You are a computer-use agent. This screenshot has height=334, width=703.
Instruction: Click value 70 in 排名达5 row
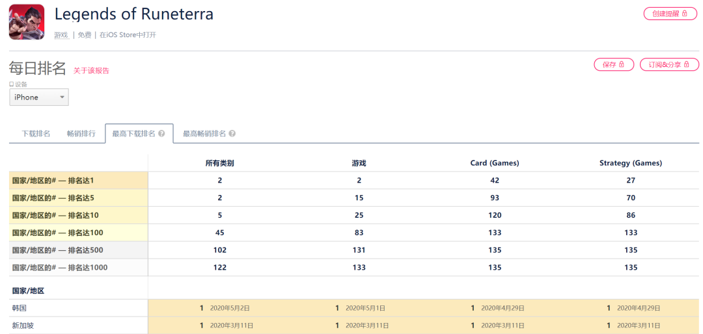pos(631,198)
